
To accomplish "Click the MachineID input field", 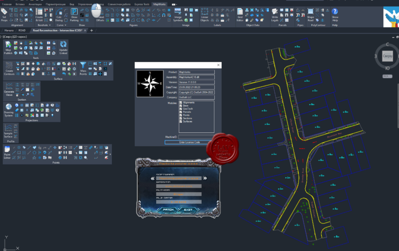I will [196, 137].
